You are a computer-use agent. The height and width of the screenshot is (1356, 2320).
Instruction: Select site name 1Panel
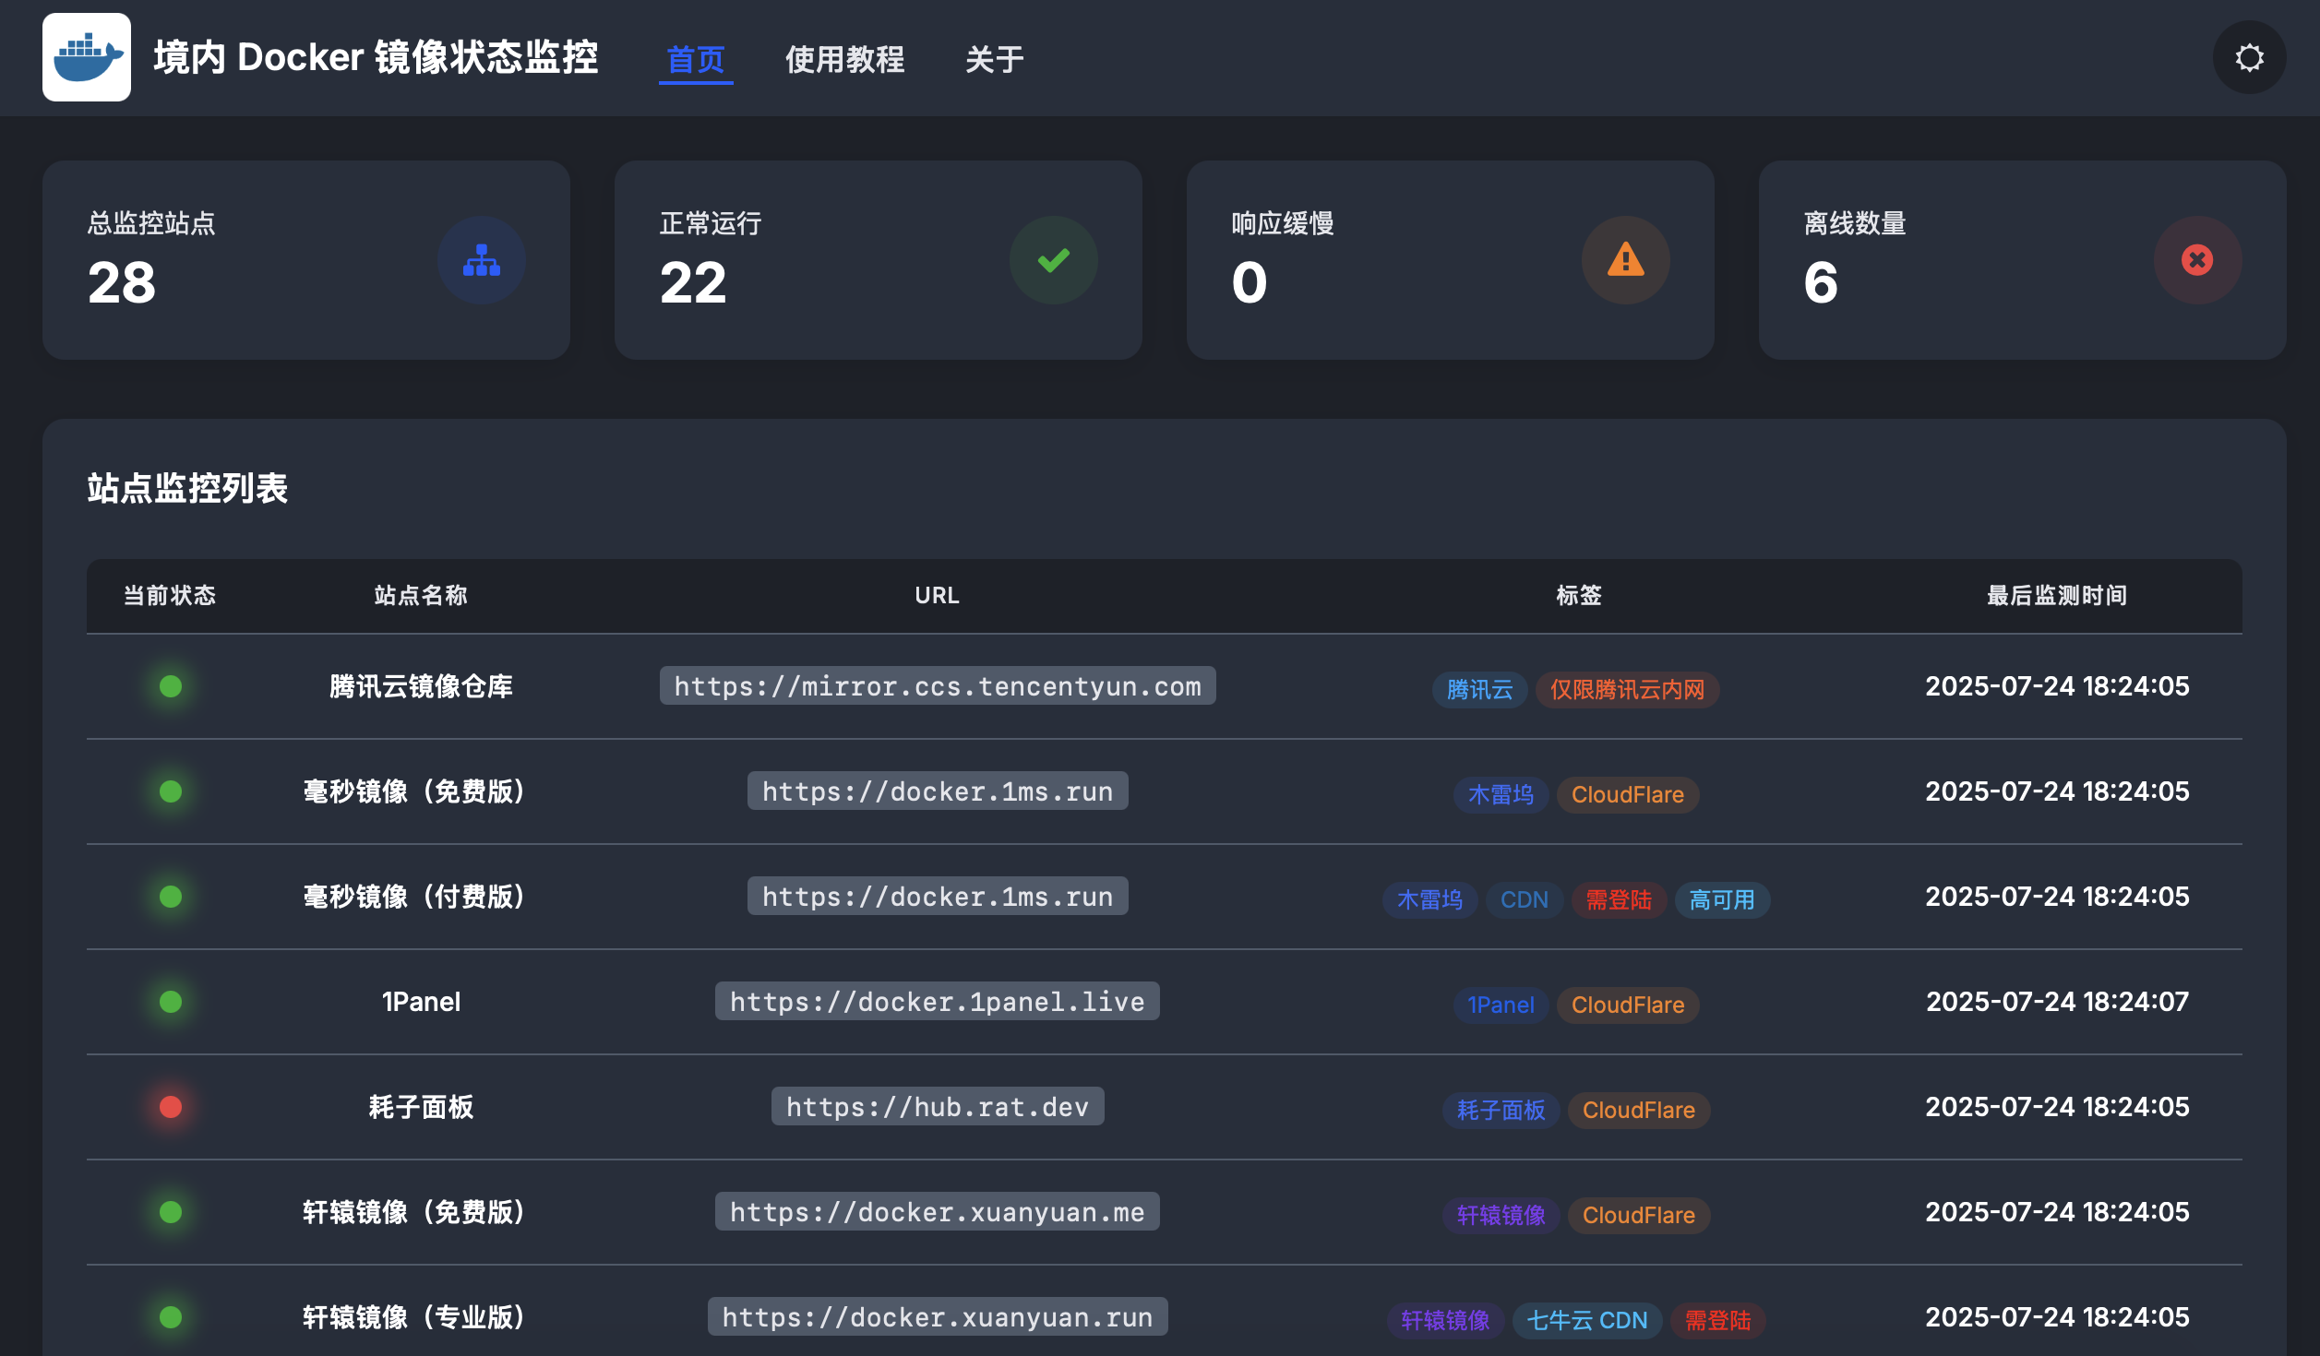pyautogui.click(x=421, y=1002)
